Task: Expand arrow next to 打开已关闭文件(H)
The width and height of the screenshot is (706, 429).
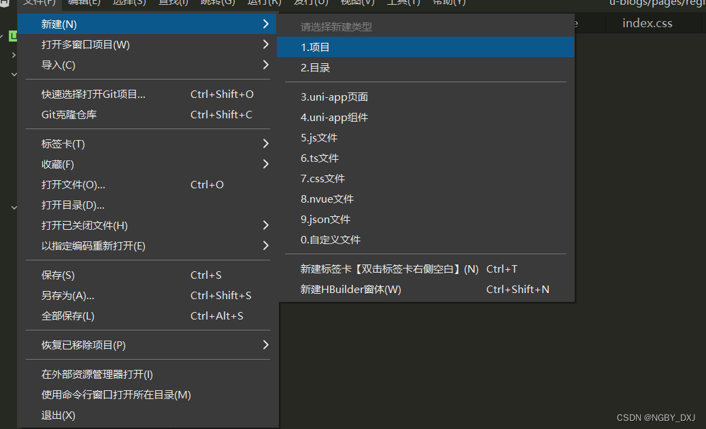Action: 266,225
